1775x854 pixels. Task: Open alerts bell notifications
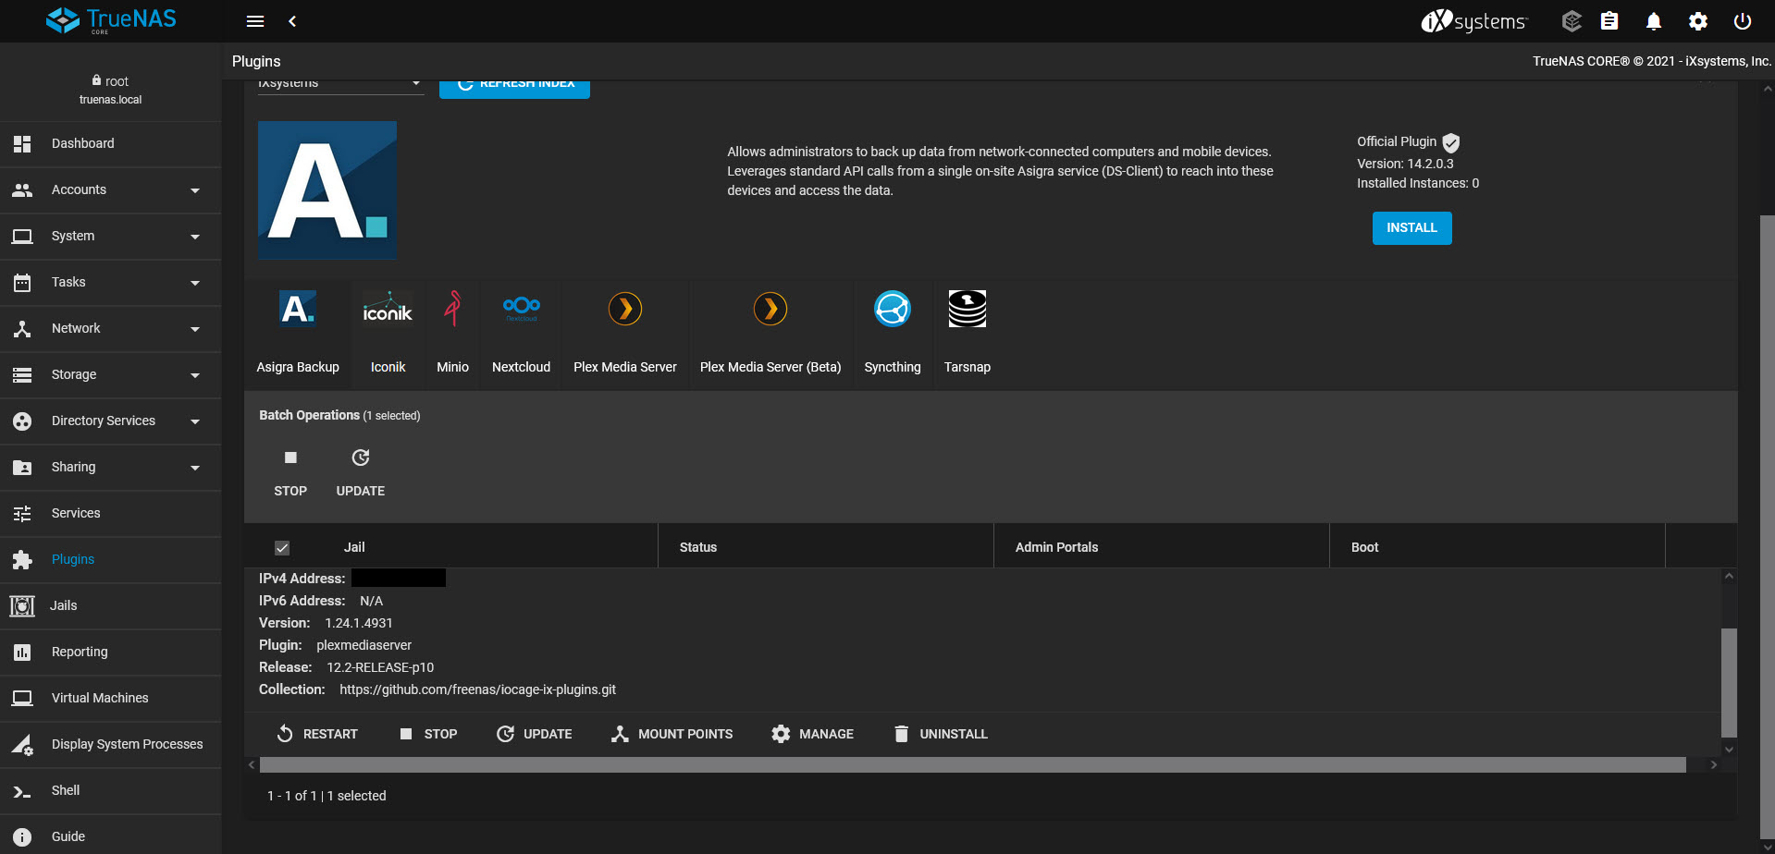coord(1654,21)
